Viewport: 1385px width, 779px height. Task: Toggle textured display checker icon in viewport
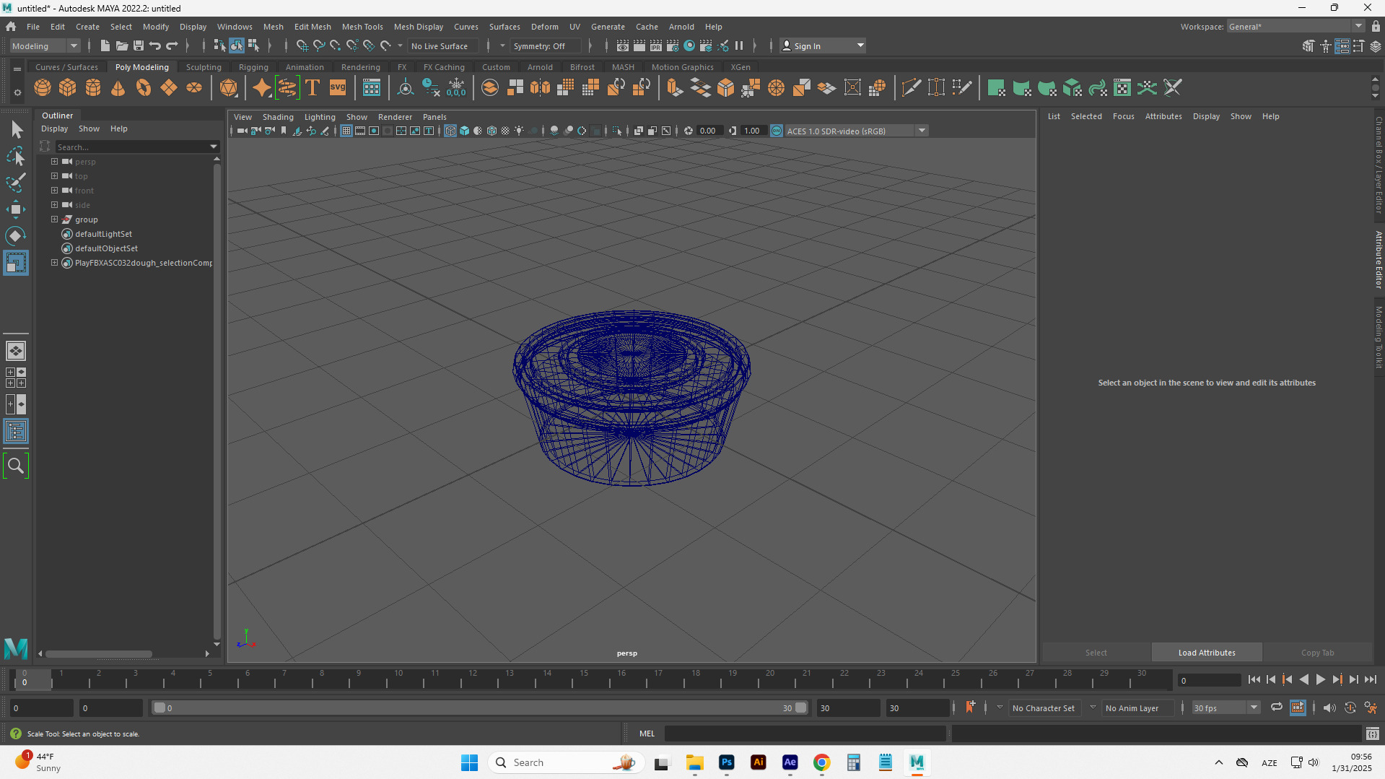click(505, 131)
